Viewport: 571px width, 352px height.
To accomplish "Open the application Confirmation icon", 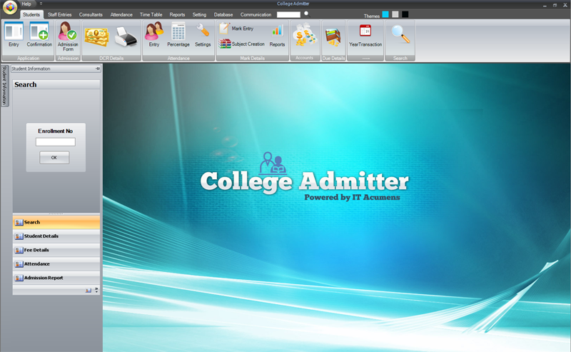I will pos(39,31).
